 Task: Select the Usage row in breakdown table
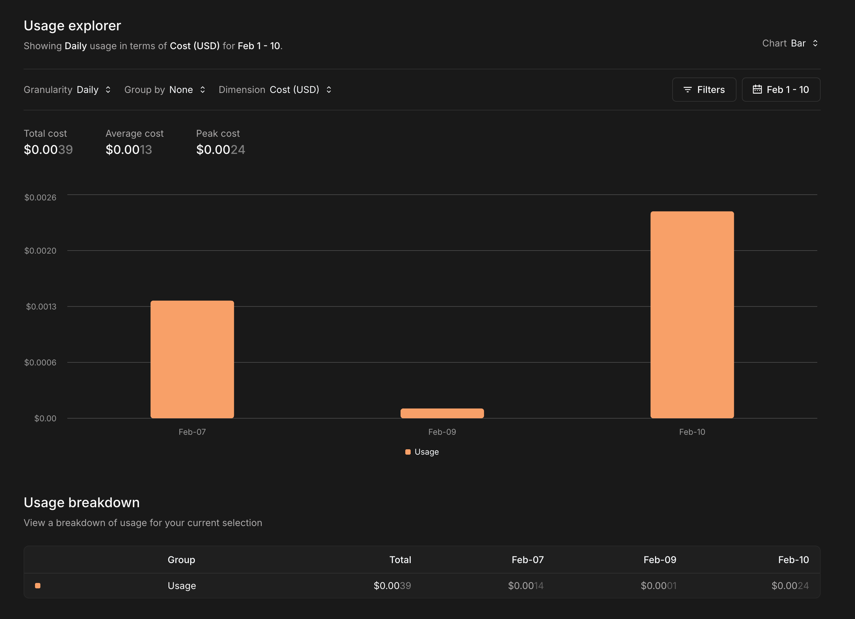click(182, 585)
